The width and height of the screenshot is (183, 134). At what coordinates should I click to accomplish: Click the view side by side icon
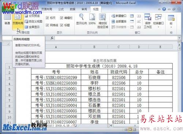(139, 16)
